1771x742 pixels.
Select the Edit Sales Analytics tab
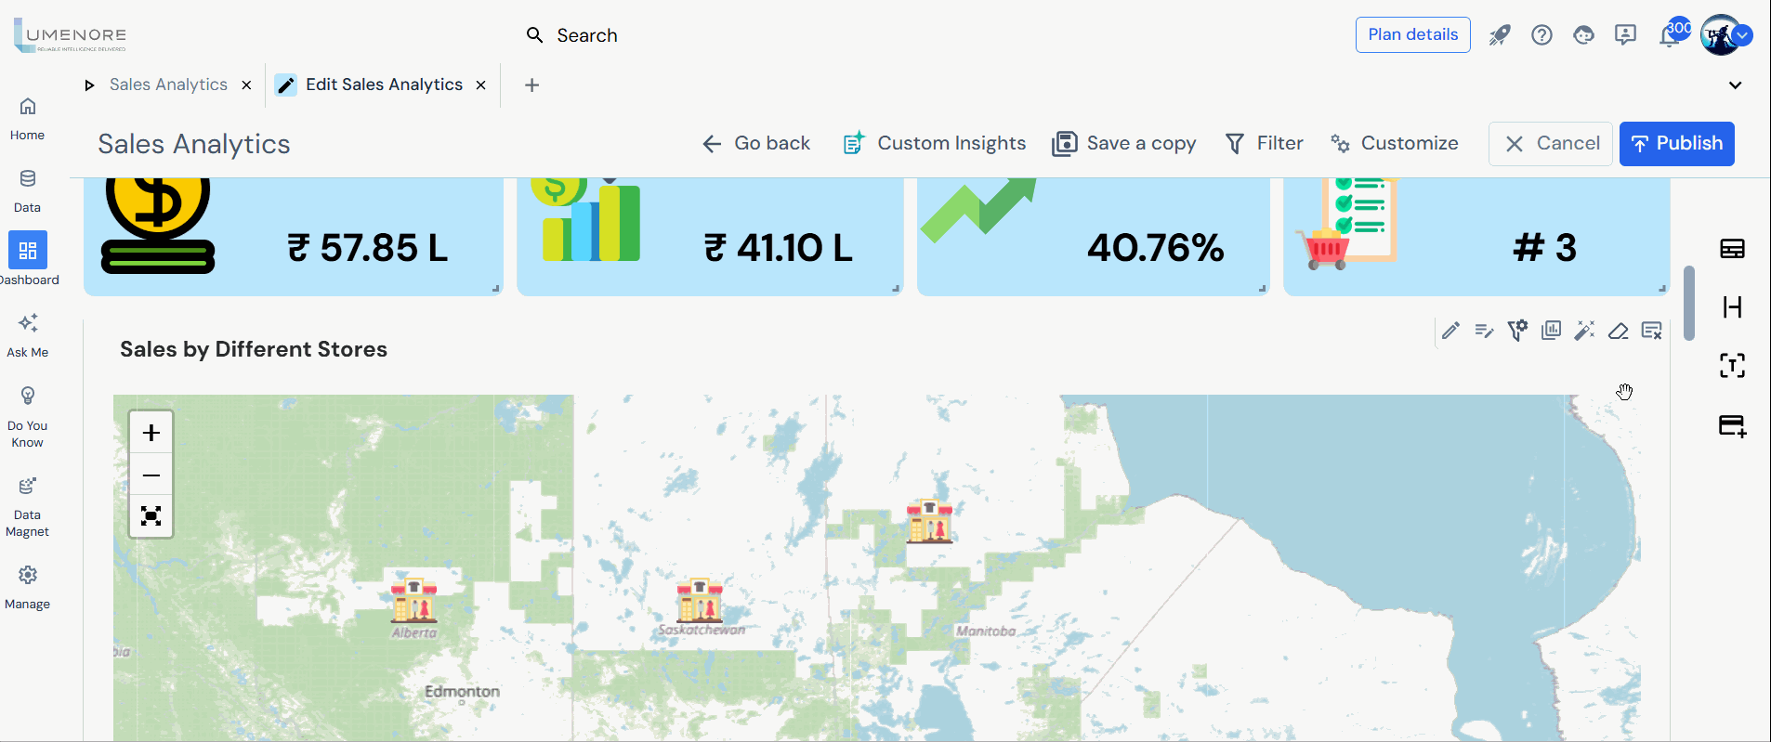pyautogui.click(x=383, y=85)
